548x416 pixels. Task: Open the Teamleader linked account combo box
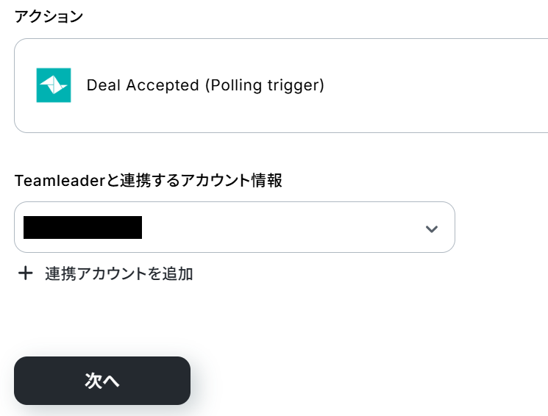234,227
